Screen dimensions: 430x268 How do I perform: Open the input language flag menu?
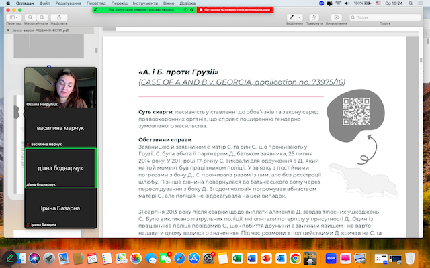click(378, 3)
